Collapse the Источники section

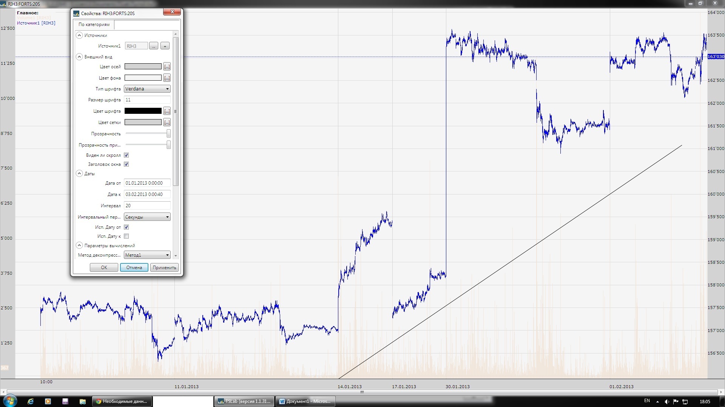tap(79, 35)
